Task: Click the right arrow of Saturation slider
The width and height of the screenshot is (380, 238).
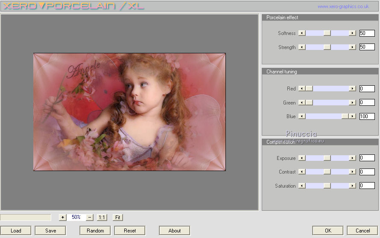Action: tap(352, 186)
